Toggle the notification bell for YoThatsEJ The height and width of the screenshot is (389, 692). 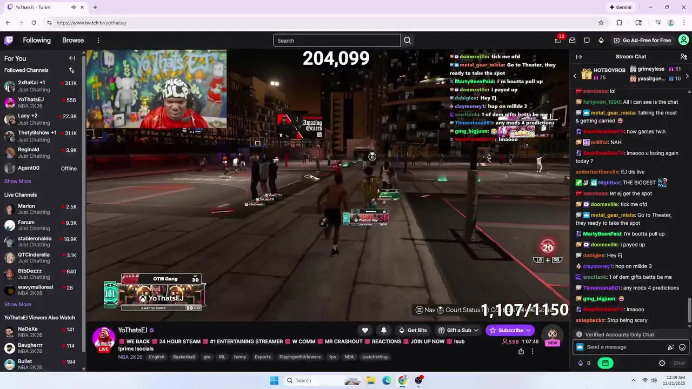(384, 330)
